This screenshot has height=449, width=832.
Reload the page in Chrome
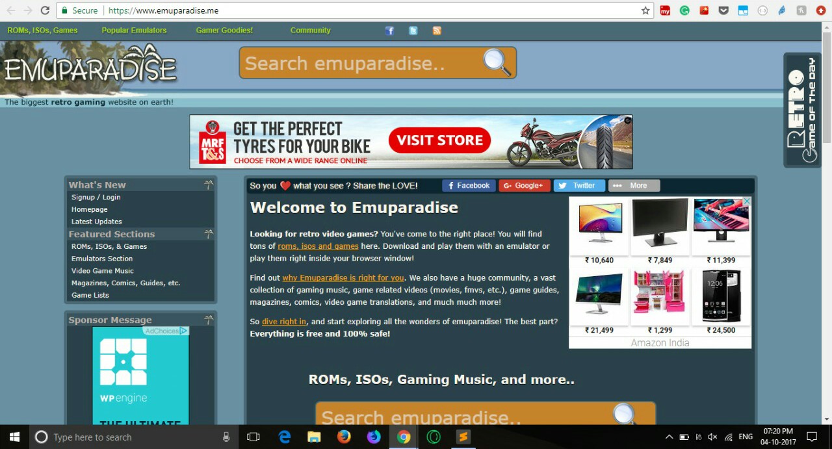coord(45,10)
